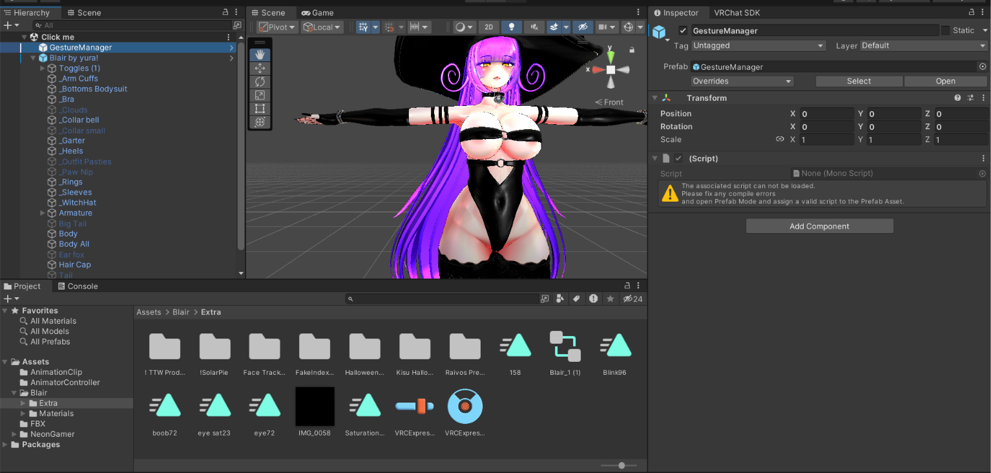Open the Local handle rotation dropdown
The height and width of the screenshot is (473, 991).
322,27
